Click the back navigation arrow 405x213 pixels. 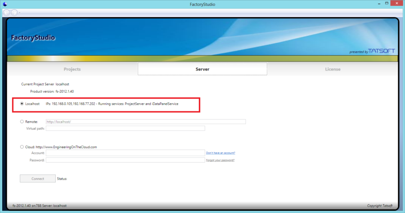(x=7, y=13)
